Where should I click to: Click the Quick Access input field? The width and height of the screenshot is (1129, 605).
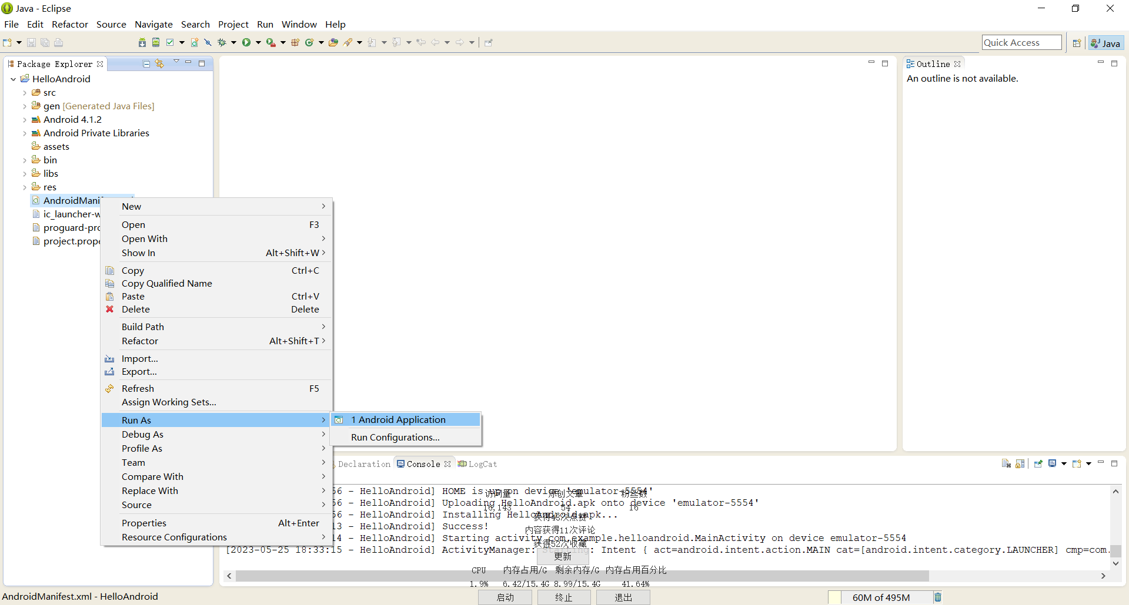click(x=1022, y=42)
